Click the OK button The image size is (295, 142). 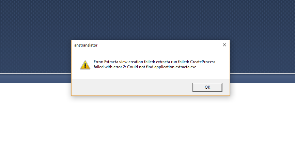click(x=207, y=87)
